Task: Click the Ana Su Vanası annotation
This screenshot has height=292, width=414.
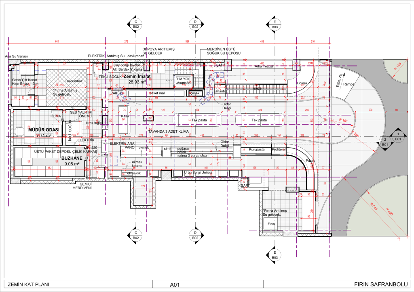Action: click(x=16, y=56)
